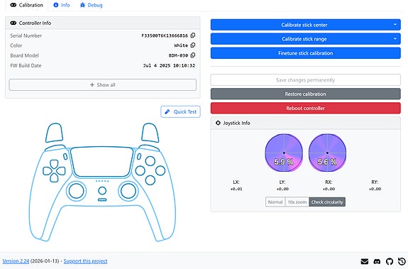Click the PS button on controller diagram
This screenshot has height=269, width=408.
(x=102, y=191)
